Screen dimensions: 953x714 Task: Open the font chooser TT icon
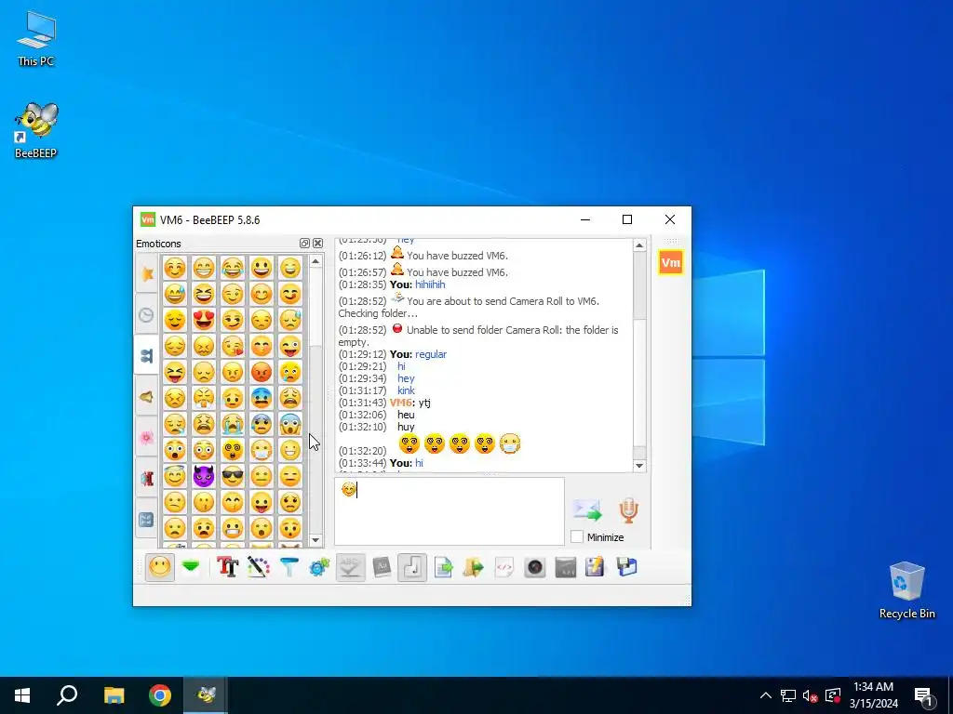click(227, 568)
